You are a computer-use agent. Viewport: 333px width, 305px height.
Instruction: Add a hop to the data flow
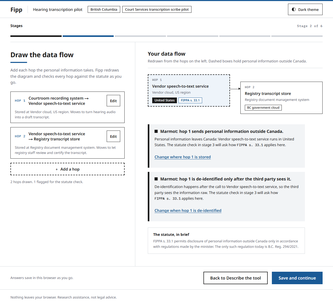pyautogui.click(x=67, y=169)
